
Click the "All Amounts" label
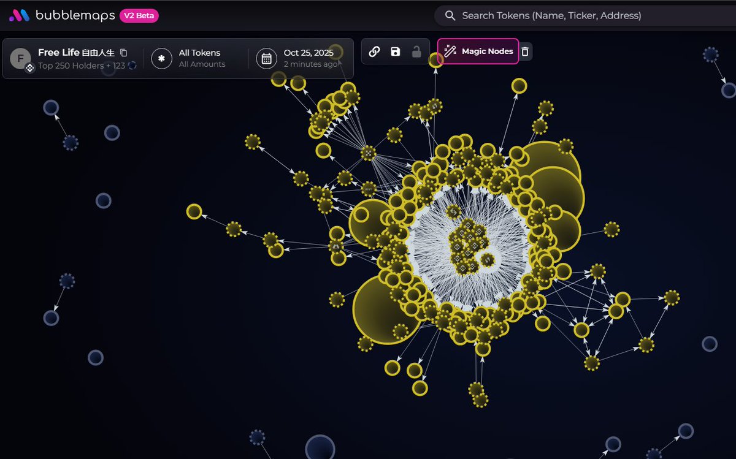coord(202,64)
